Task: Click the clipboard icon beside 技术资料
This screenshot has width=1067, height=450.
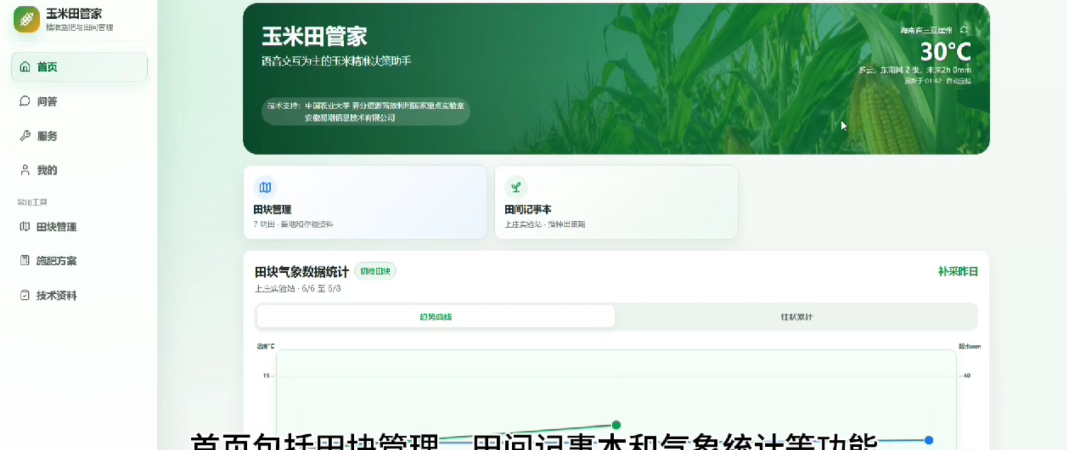Action: (25, 295)
